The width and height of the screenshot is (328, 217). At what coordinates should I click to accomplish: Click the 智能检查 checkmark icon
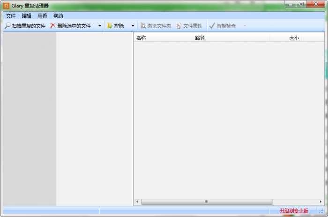click(212, 26)
